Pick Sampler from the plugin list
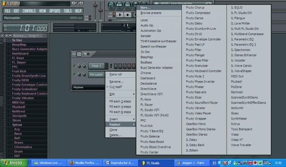Screen dimensions: 286x167 pyautogui.click(x=159, y=36)
